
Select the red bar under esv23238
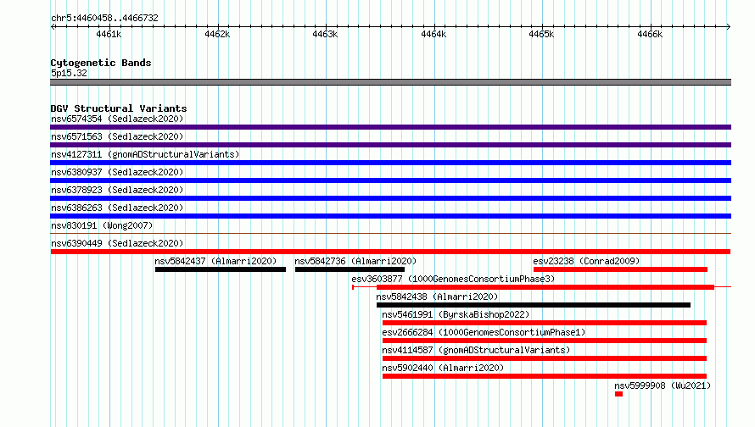pos(620,269)
